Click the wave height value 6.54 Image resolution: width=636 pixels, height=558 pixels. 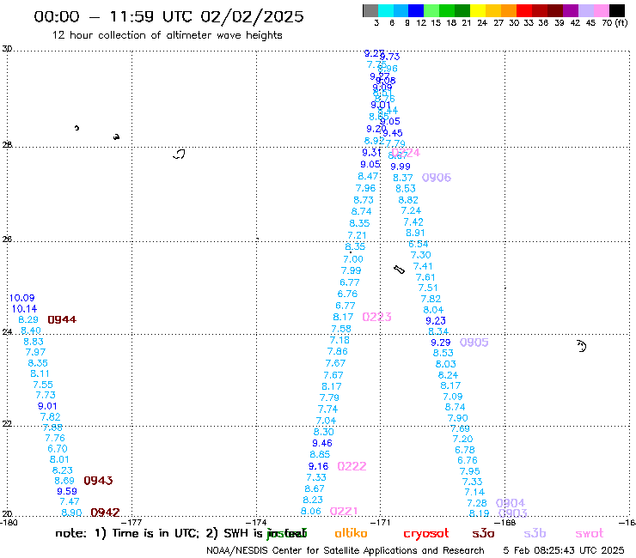(419, 244)
